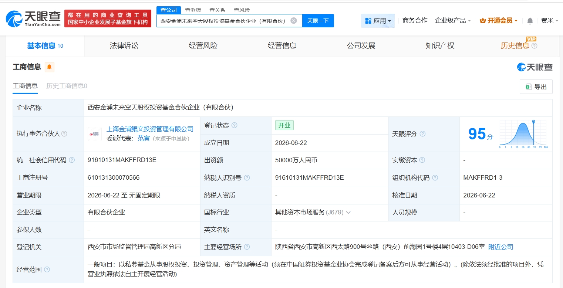The height and width of the screenshot is (288, 563).
Task: Switch to the 经营风险 tab
Action: [x=203, y=46]
